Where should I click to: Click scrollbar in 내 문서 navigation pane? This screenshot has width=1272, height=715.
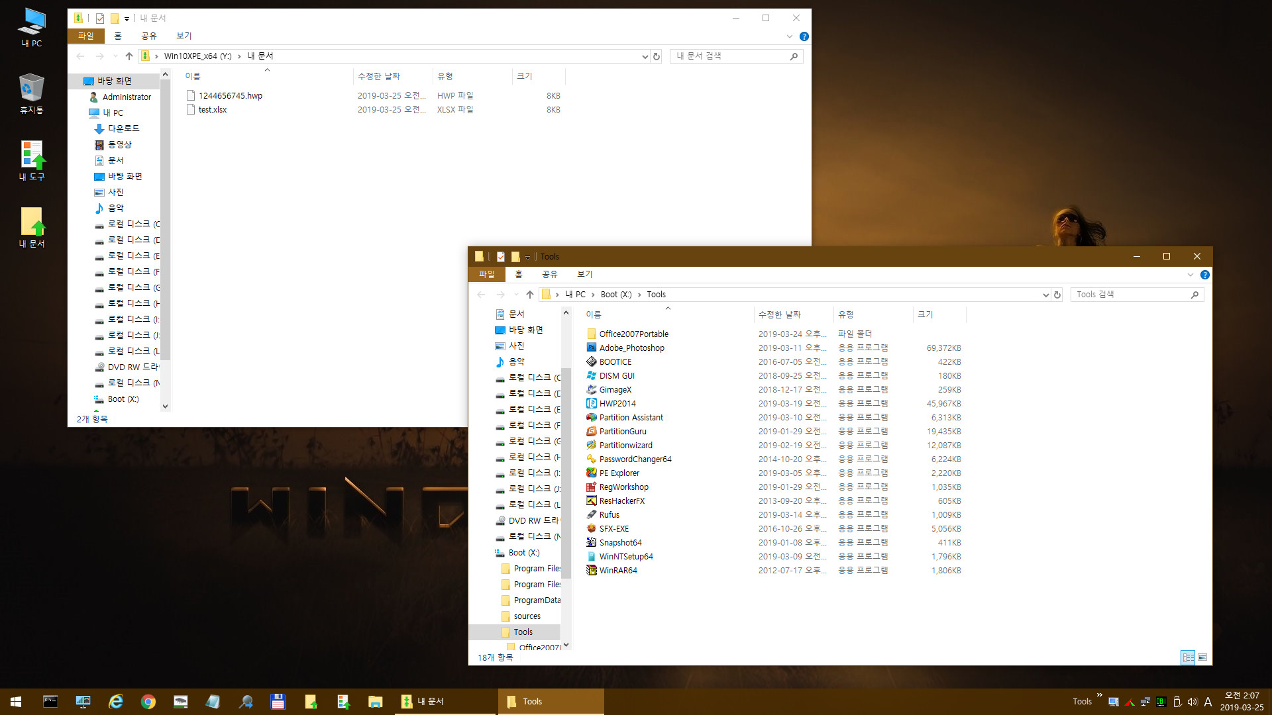pos(166,221)
